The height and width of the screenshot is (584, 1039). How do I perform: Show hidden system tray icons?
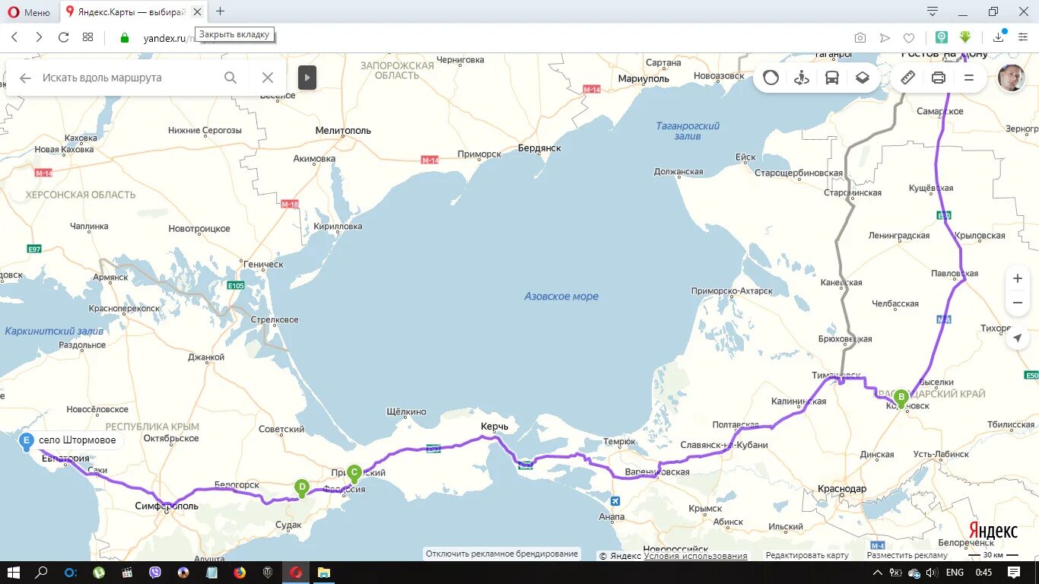pyautogui.click(x=878, y=573)
